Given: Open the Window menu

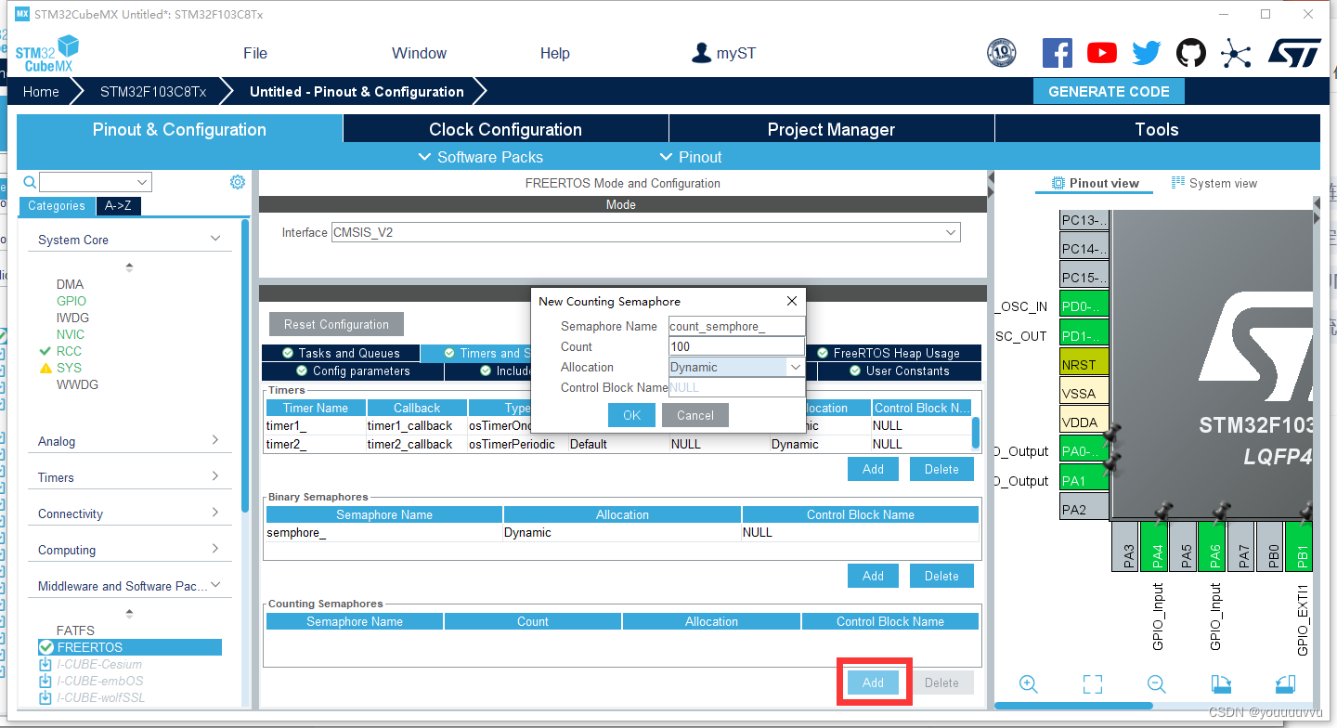Looking at the screenshot, I should pos(419,53).
